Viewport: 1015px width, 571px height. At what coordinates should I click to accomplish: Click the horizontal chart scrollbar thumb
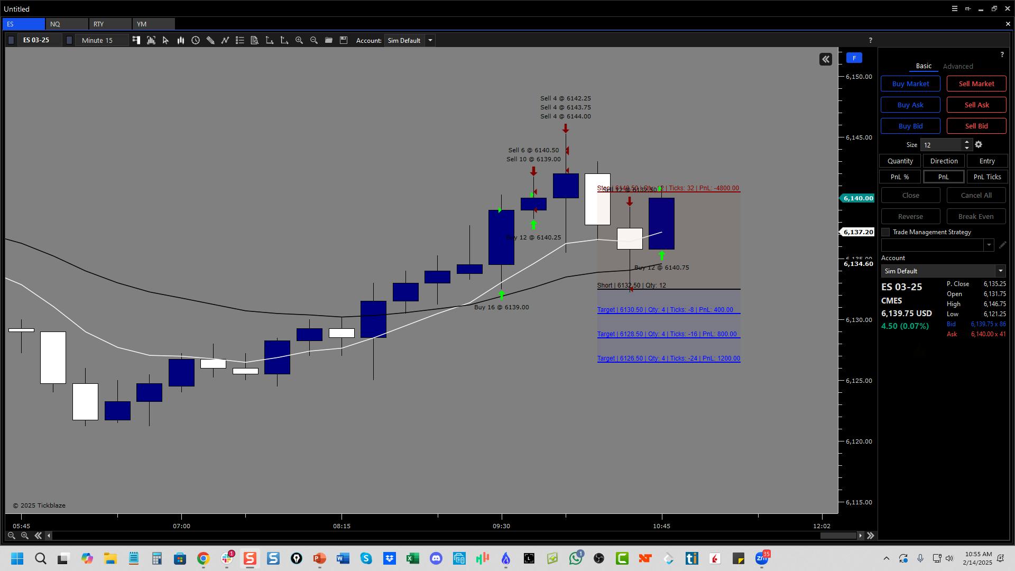tap(838, 536)
